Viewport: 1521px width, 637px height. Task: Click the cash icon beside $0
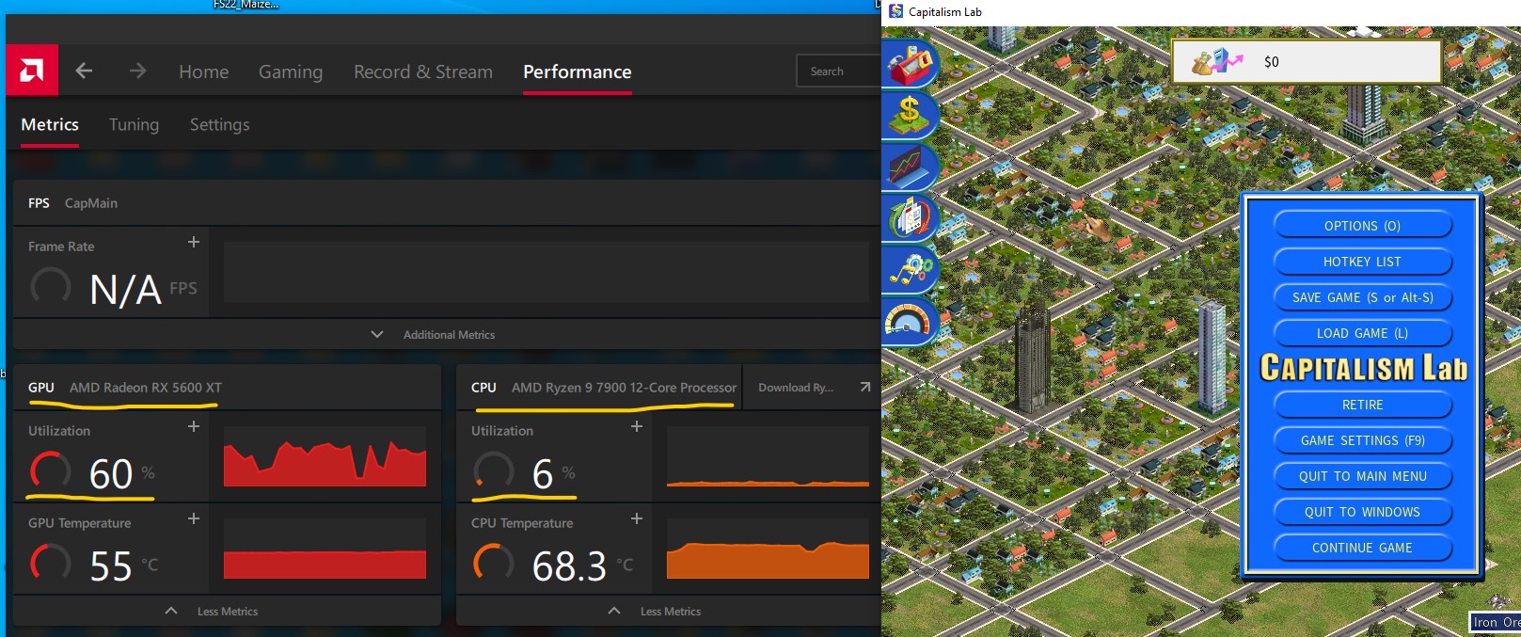(x=1216, y=61)
